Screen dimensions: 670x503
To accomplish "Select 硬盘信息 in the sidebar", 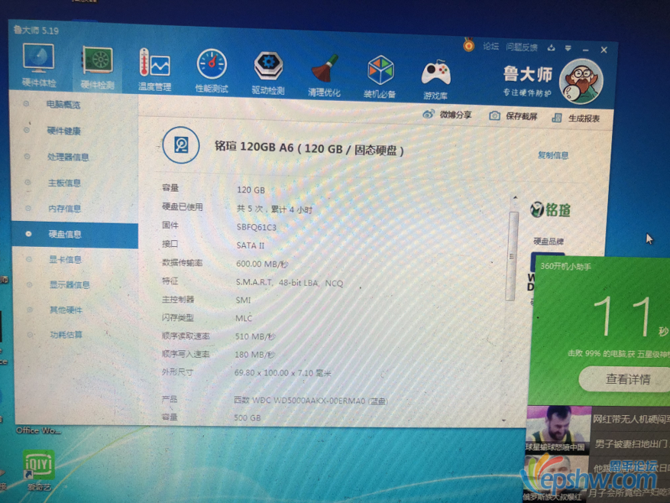I will [75, 235].
